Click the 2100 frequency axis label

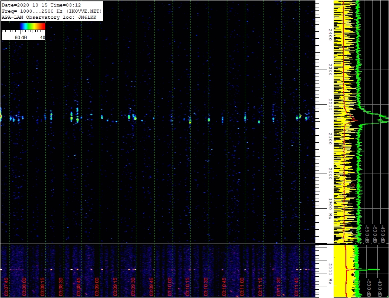(x=330, y=139)
